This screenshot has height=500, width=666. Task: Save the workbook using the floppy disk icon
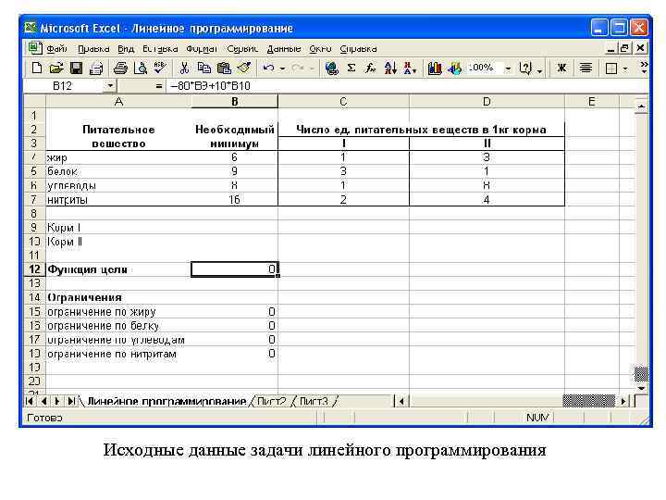[x=76, y=68]
